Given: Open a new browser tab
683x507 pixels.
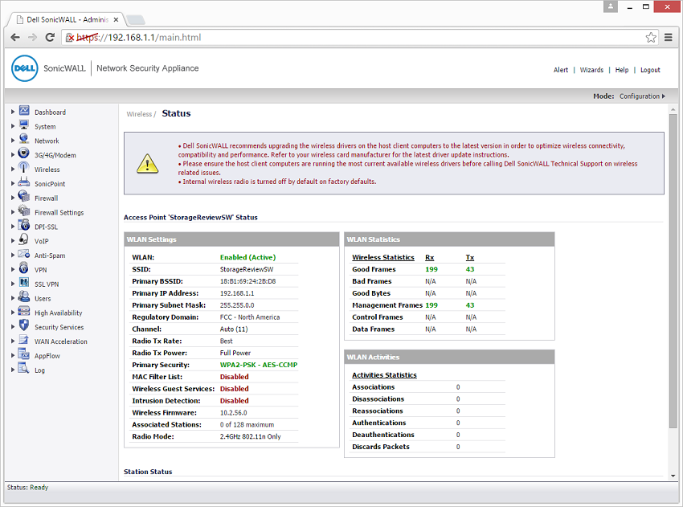Looking at the screenshot, I should pos(136,19).
